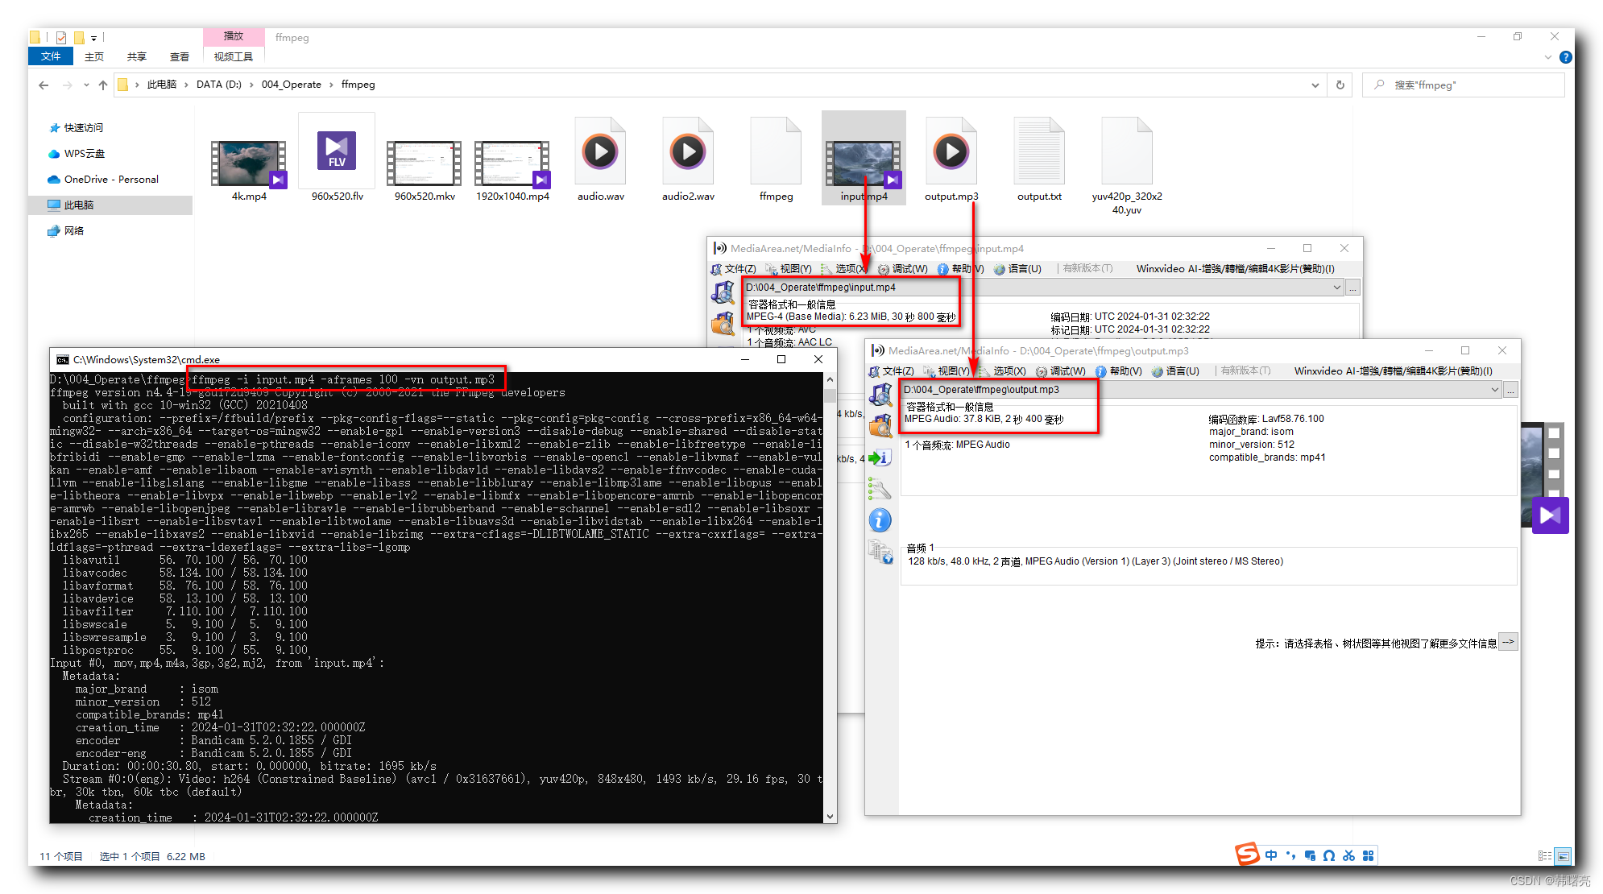This screenshot has height=894, width=1603.
Task: Click Explorer back navigation arrow
Action: click(43, 85)
